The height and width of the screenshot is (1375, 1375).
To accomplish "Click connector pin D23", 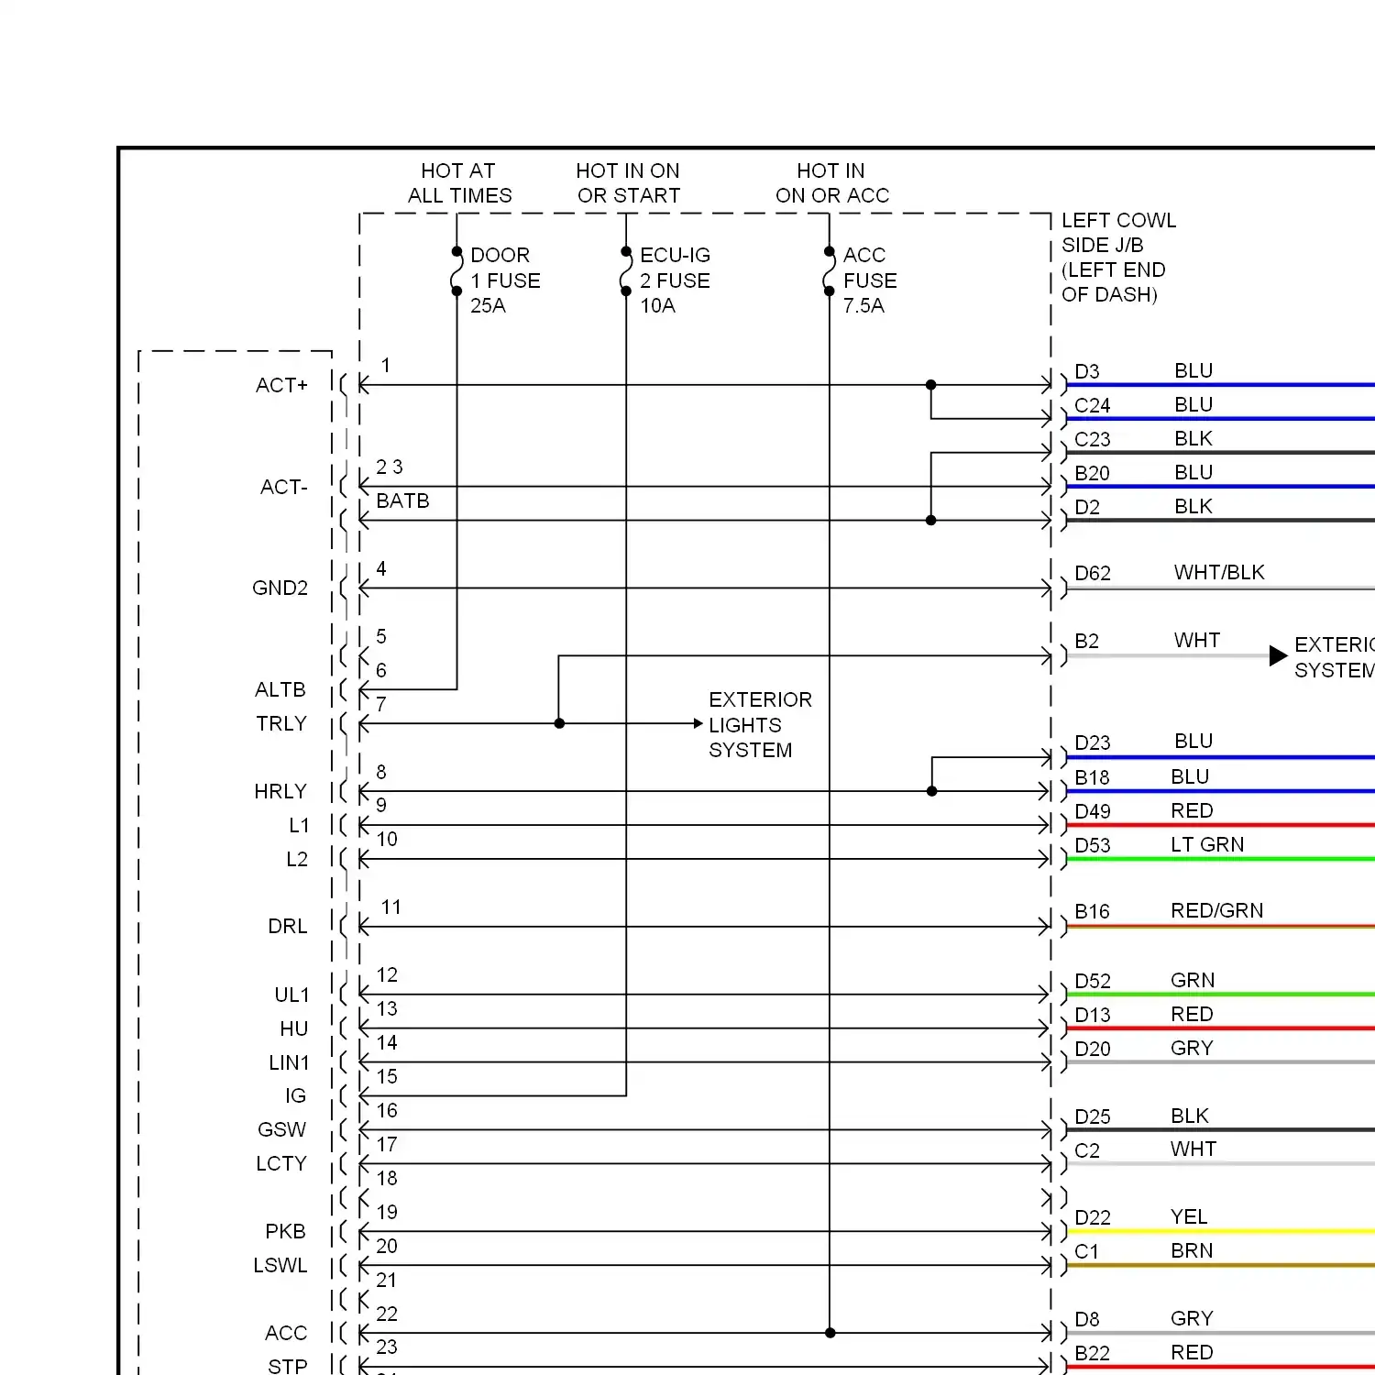I will [1092, 742].
